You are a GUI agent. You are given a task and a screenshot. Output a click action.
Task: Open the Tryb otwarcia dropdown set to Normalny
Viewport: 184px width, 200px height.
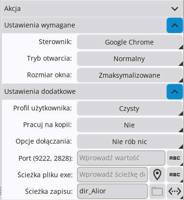(130, 59)
